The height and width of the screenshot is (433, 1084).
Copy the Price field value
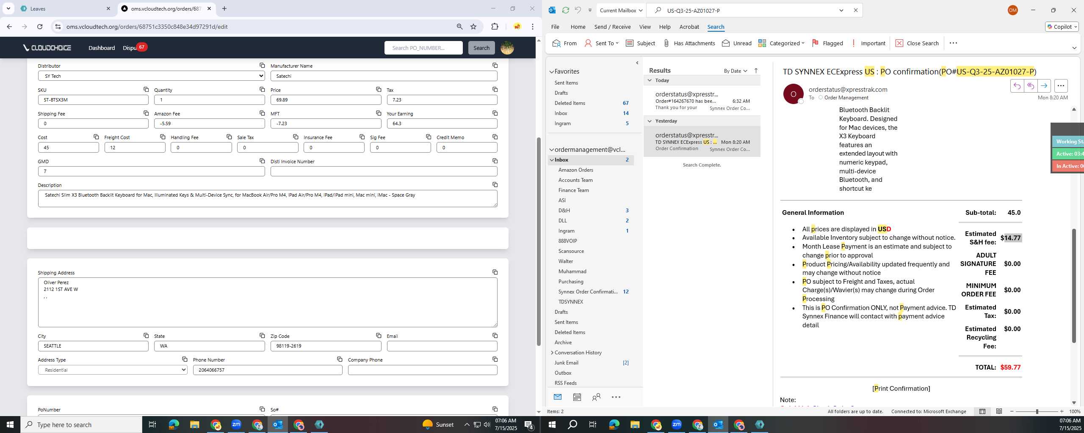point(379,89)
